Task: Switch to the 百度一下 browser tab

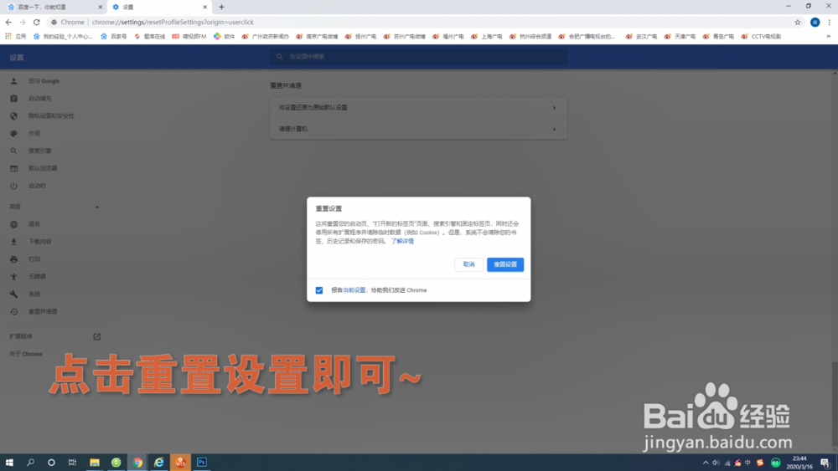Action: (x=54, y=8)
